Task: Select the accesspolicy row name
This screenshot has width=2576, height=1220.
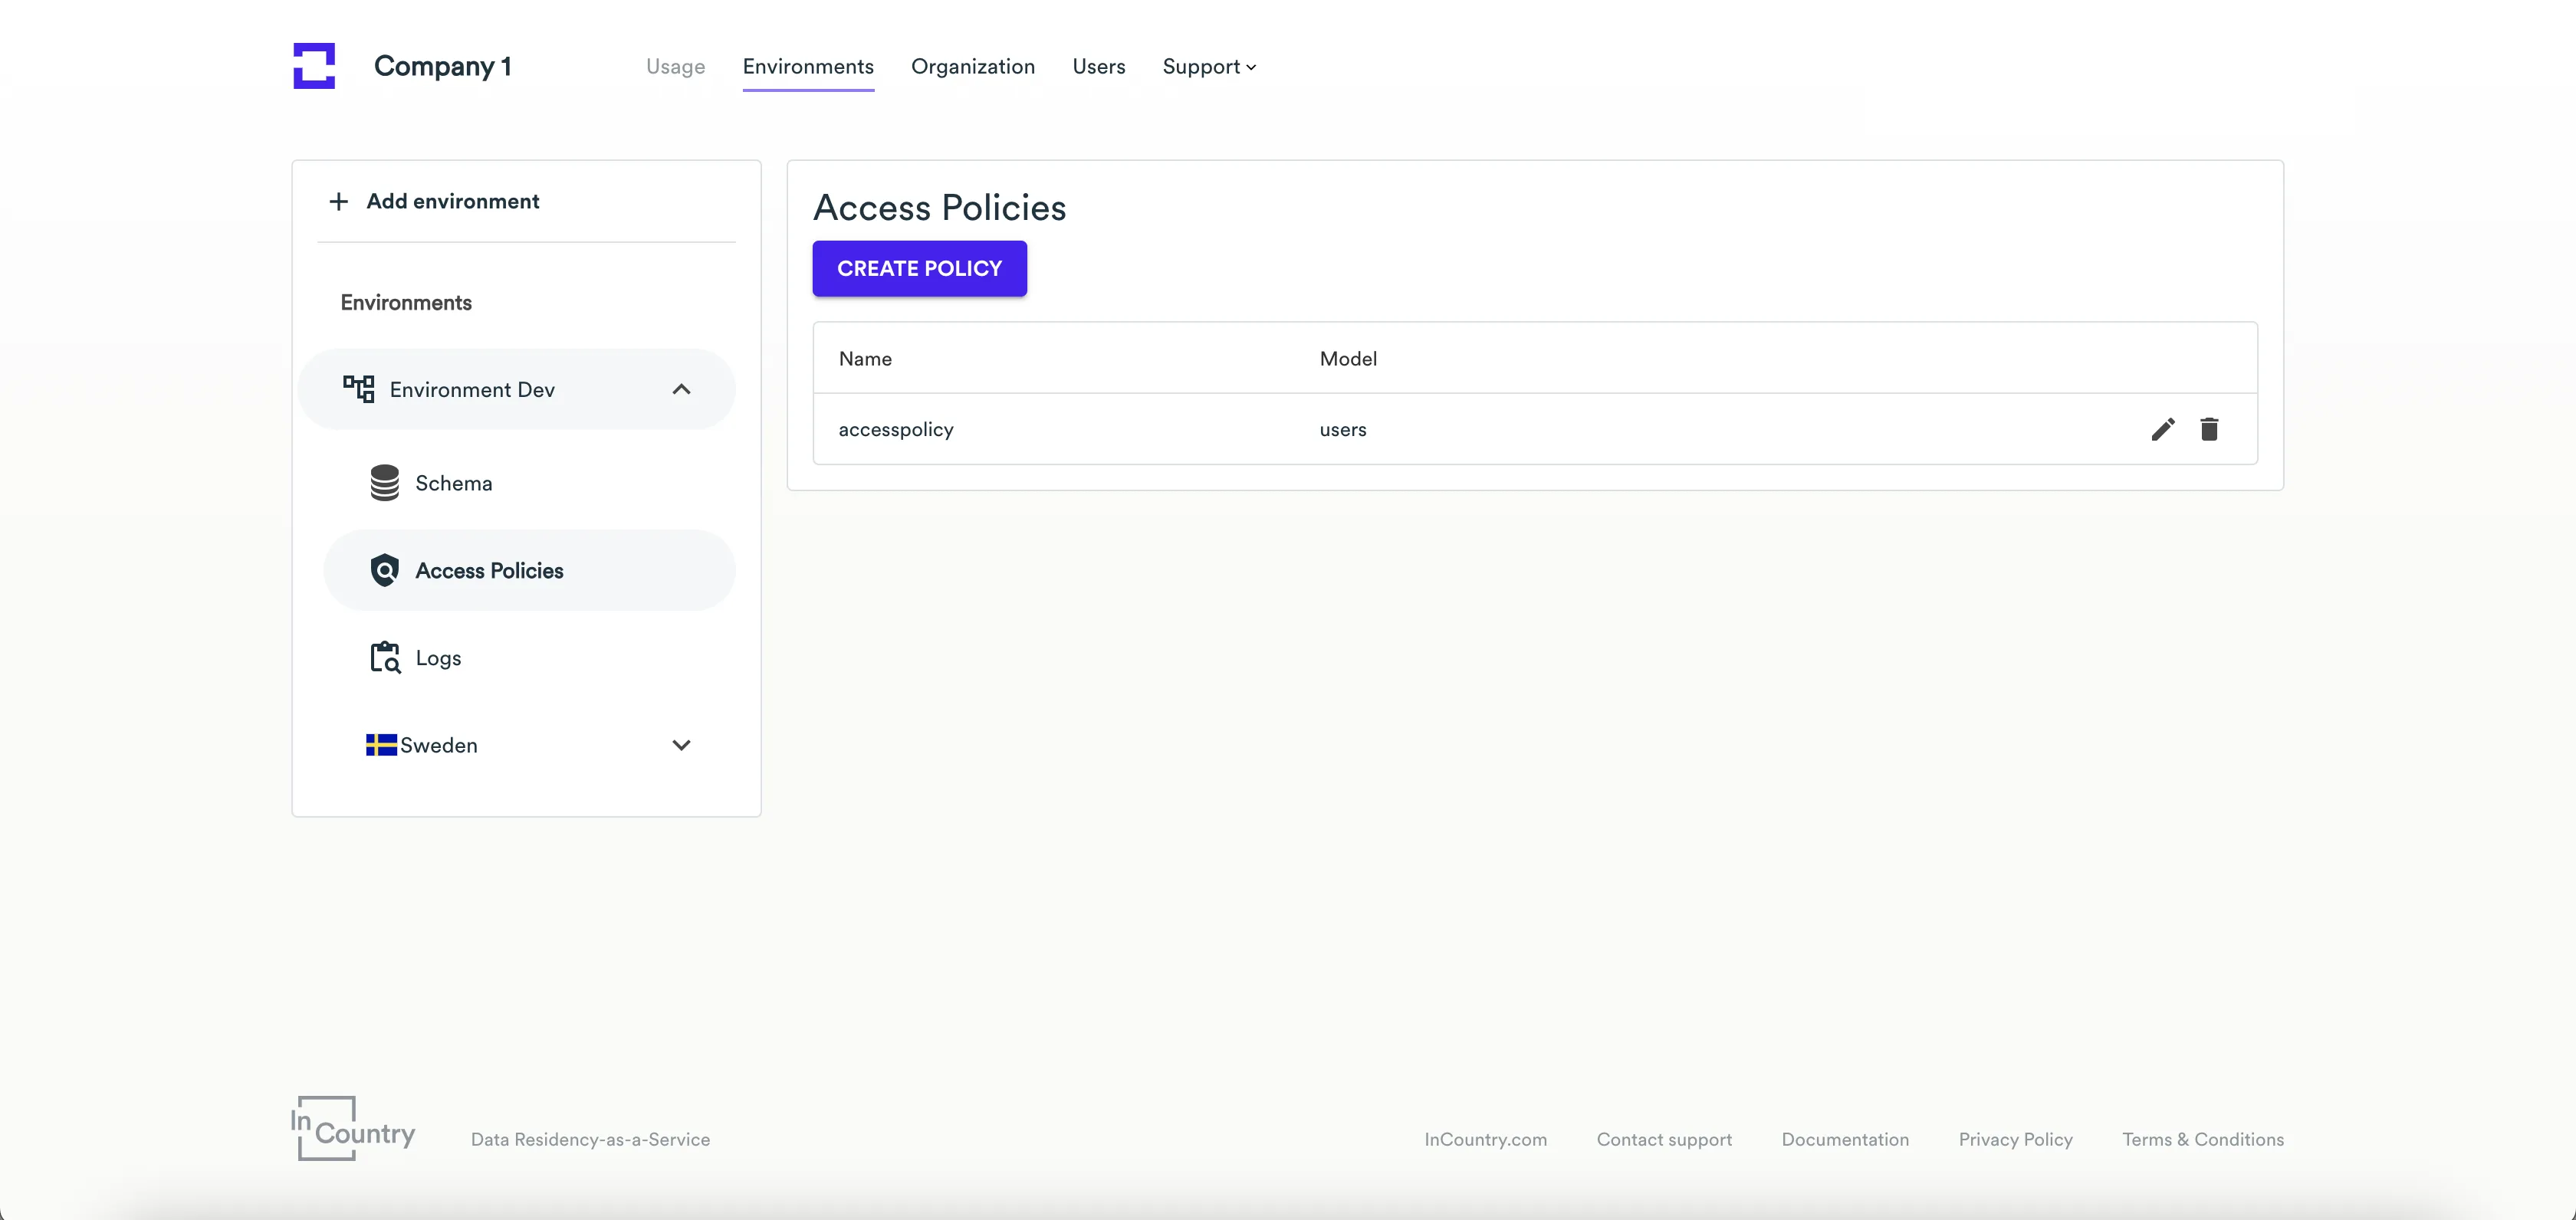Action: pyautogui.click(x=895, y=430)
